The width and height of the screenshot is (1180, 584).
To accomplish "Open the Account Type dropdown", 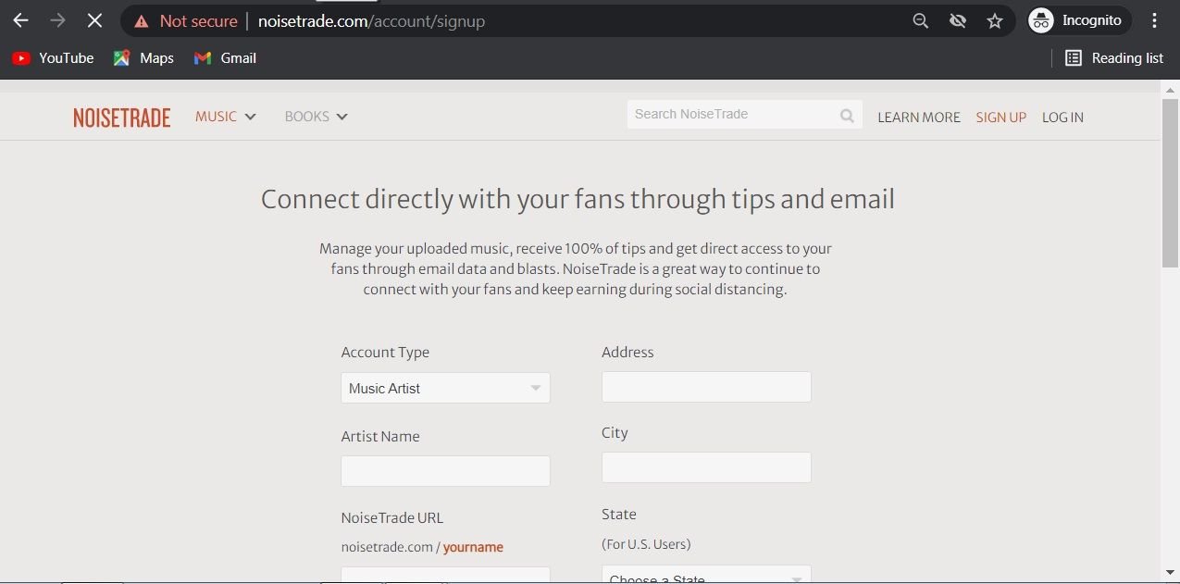I will (445, 388).
